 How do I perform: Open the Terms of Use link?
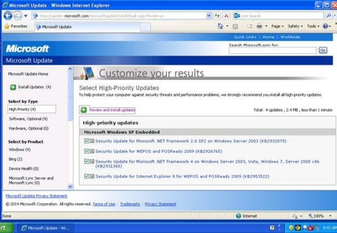(x=104, y=204)
